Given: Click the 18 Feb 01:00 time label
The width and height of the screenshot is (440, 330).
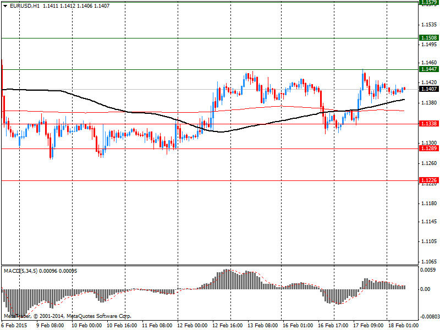Looking at the screenshot, I should (403, 325).
